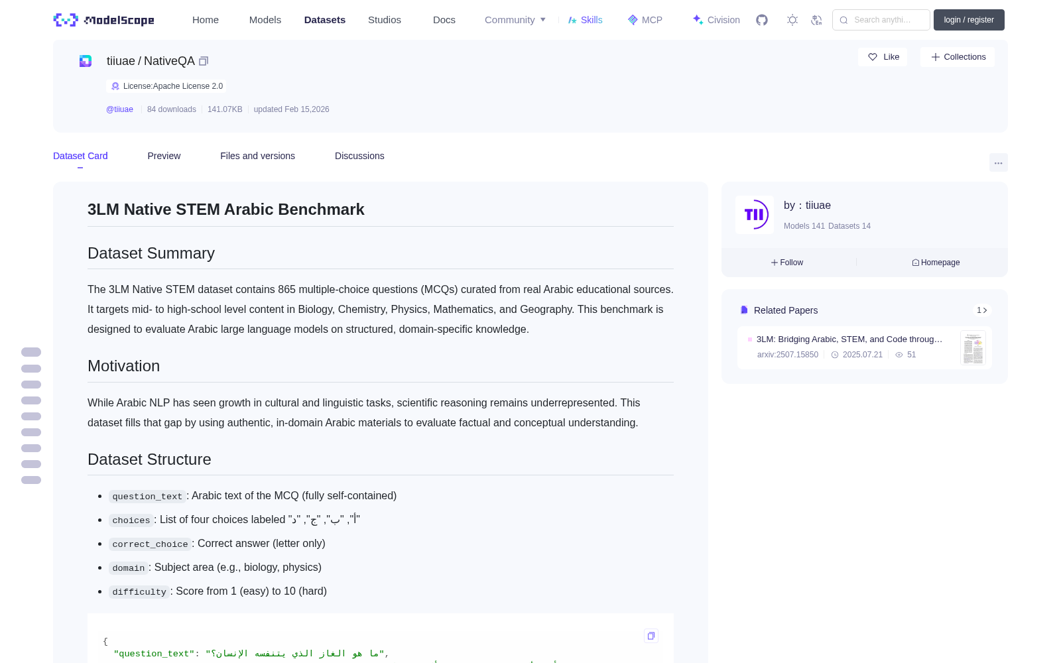Click the ModelScope logo
The image size is (1061, 663).
pyautogui.click(x=103, y=20)
